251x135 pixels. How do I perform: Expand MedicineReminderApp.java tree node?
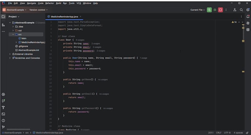(16, 42)
